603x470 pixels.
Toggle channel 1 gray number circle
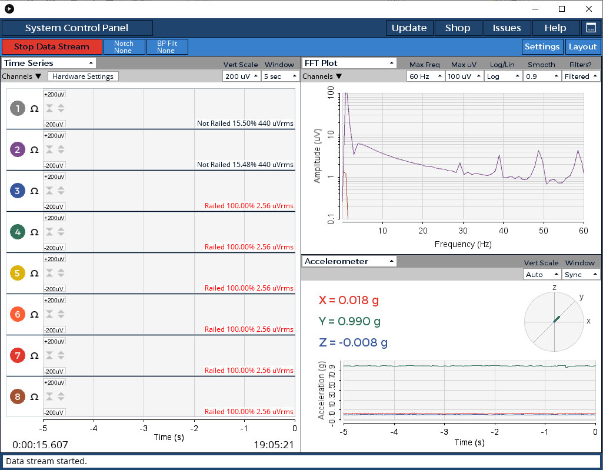tap(18, 108)
